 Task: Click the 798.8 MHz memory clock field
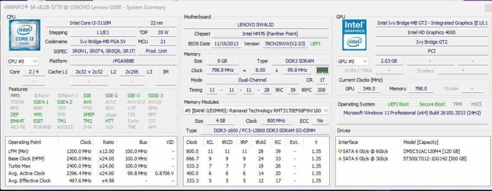point(222,70)
